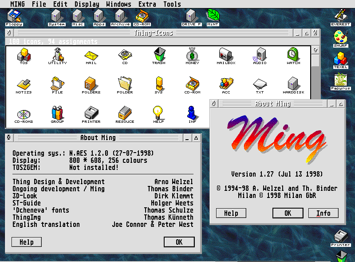Select the TXT document icon

pos(260,85)
